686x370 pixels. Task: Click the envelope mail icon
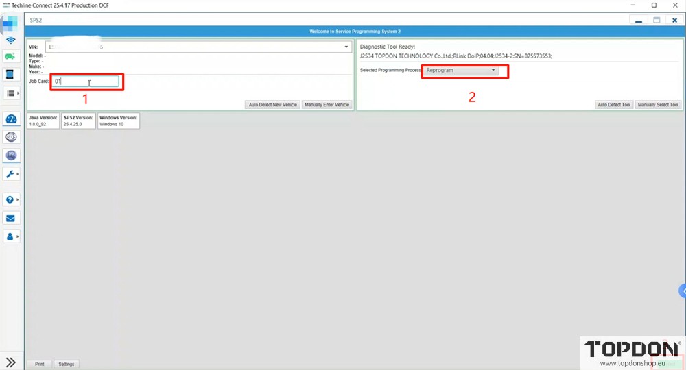point(11,219)
